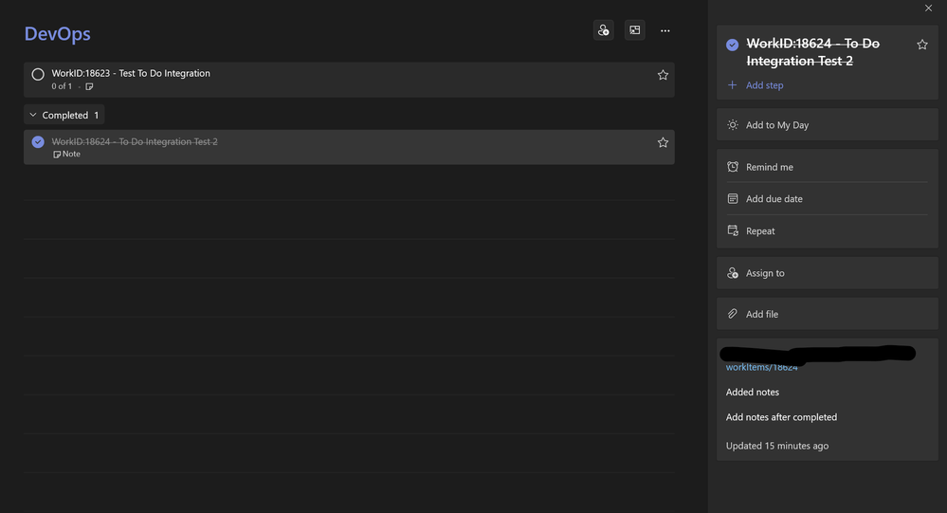
Task: Click Remind me option
Action: pos(827,167)
